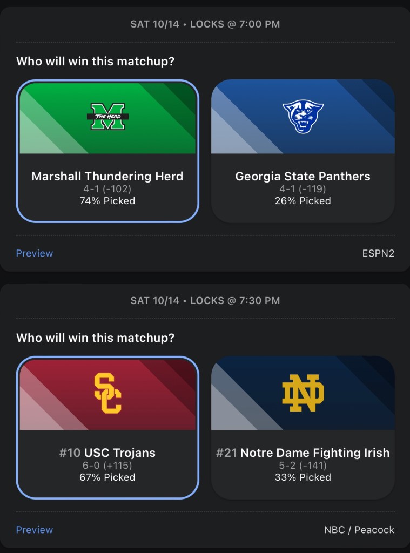
Task: Click Georgia State's 26% Picked text
Action: click(x=303, y=201)
